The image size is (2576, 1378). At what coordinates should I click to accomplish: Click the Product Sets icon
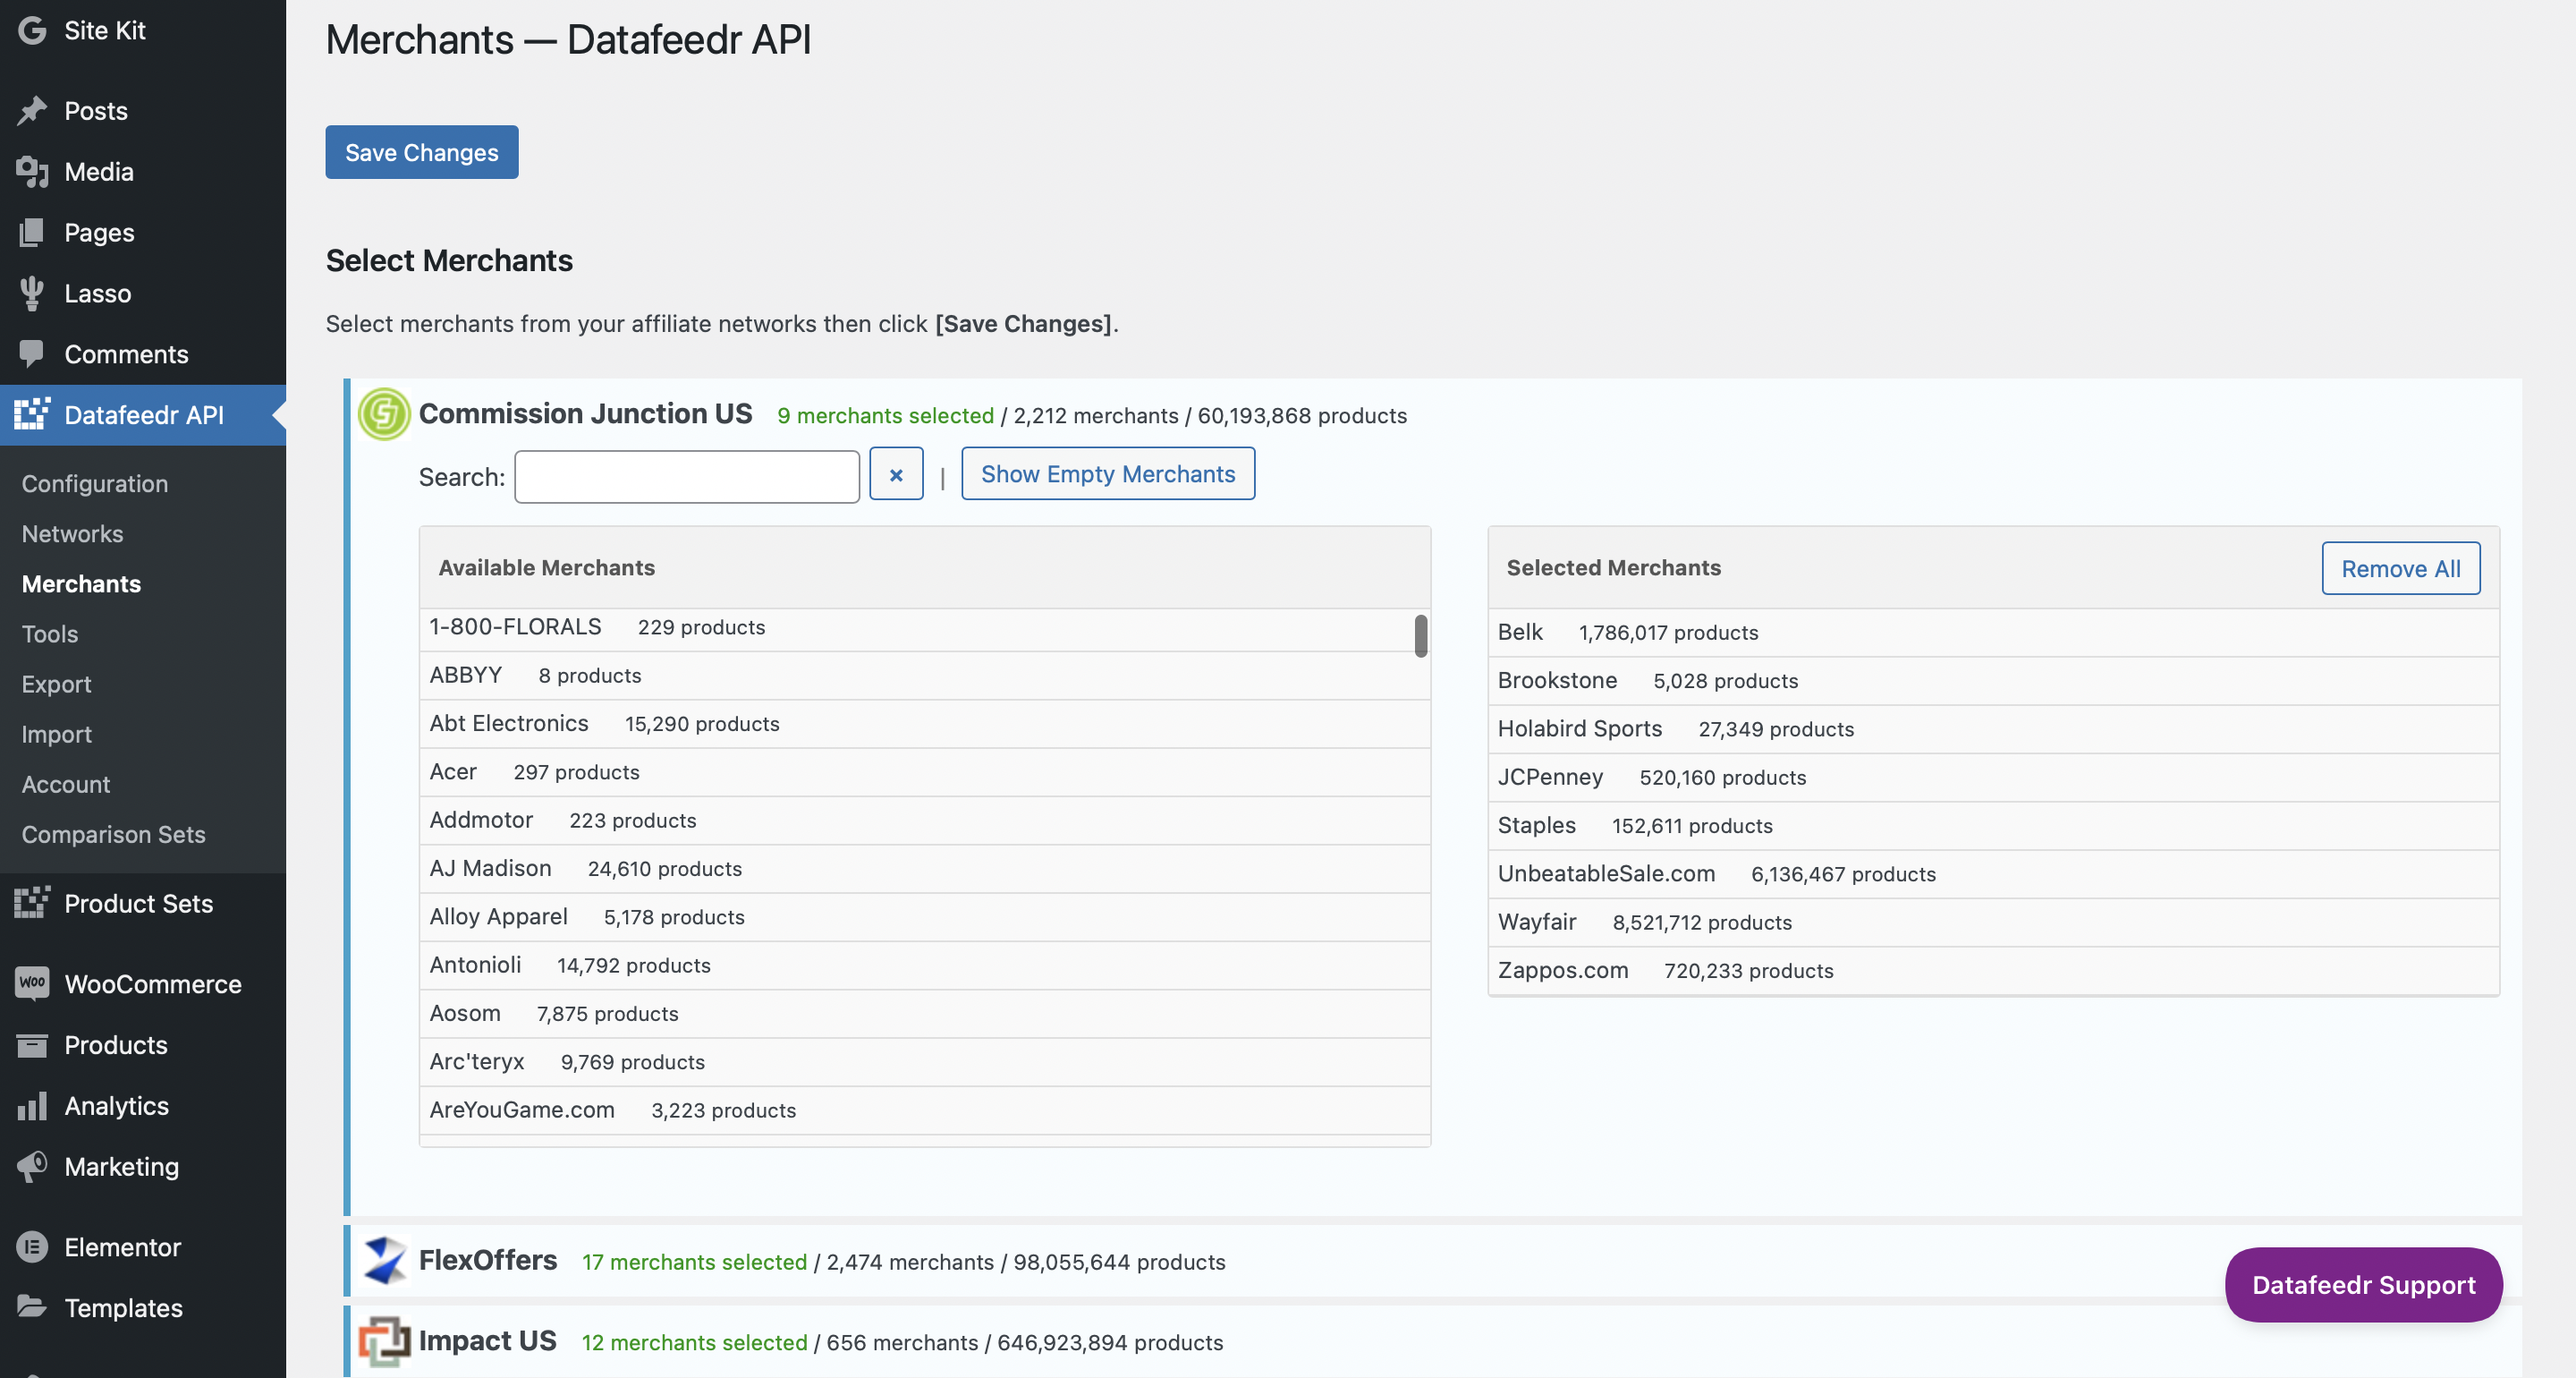32,903
